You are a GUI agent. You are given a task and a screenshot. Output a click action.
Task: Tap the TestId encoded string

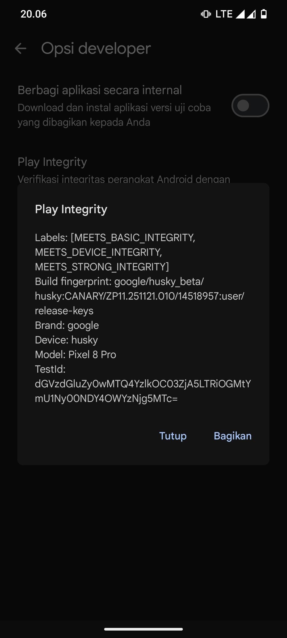143,391
